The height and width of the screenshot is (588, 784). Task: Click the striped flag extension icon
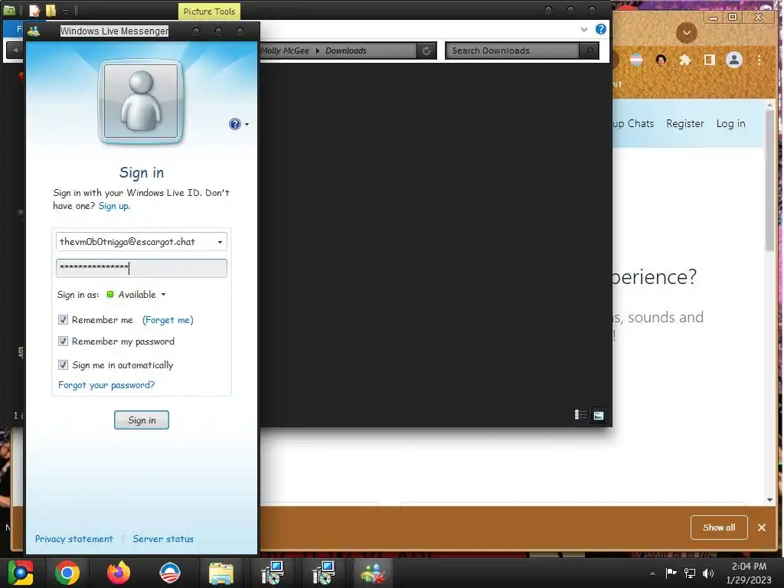click(x=636, y=60)
